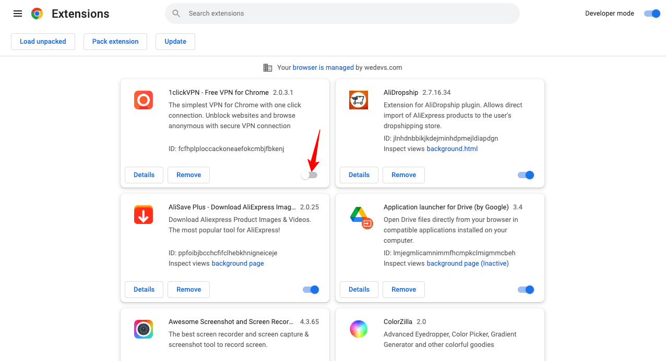Open AliSave Plus background page link
The height and width of the screenshot is (361, 666).
[x=237, y=264]
